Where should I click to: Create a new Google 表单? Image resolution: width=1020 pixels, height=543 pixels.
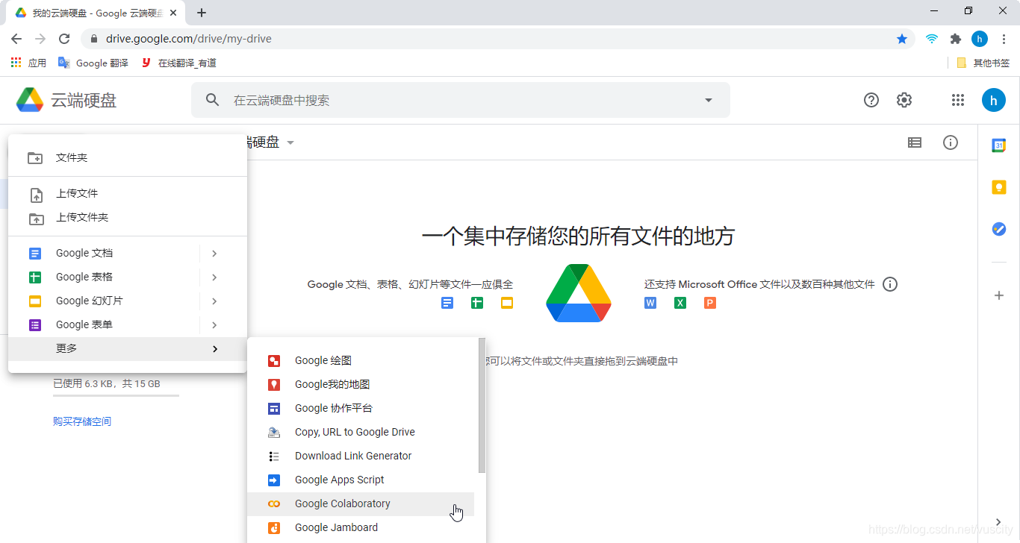104,324
